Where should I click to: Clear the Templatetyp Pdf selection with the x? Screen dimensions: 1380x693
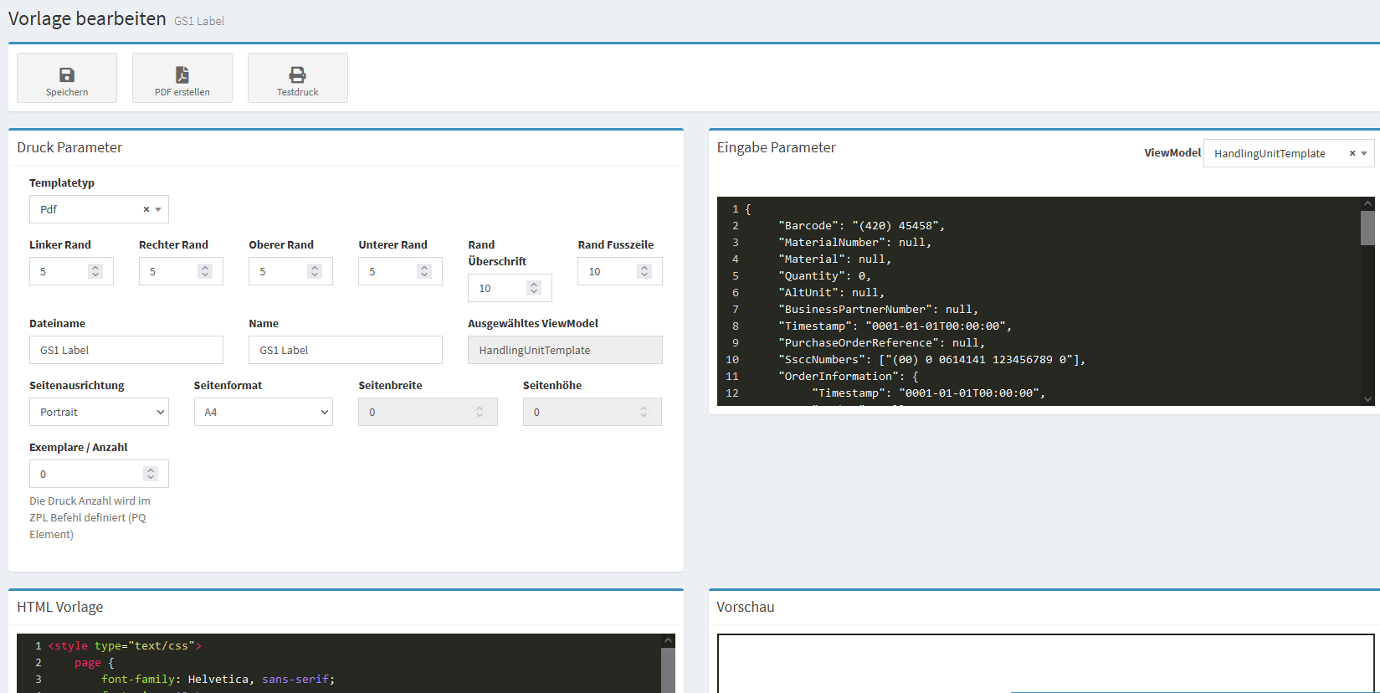point(146,209)
